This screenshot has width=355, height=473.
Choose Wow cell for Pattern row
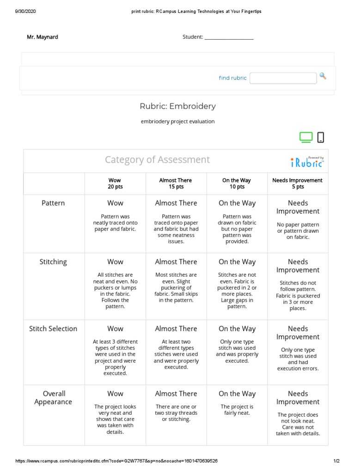pos(115,224)
